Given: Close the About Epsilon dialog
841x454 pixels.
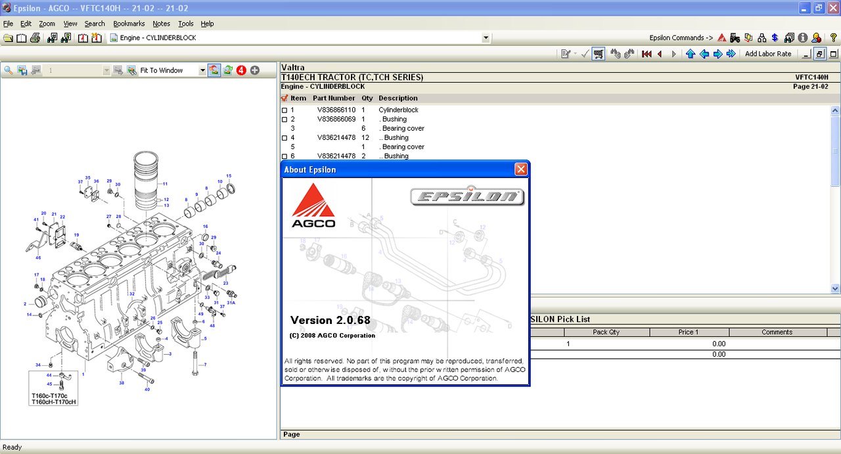Looking at the screenshot, I should point(521,170).
